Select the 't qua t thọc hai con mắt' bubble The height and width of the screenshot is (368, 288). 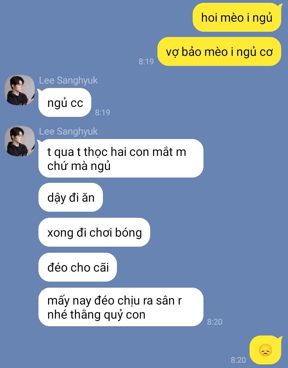pyautogui.click(x=121, y=158)
